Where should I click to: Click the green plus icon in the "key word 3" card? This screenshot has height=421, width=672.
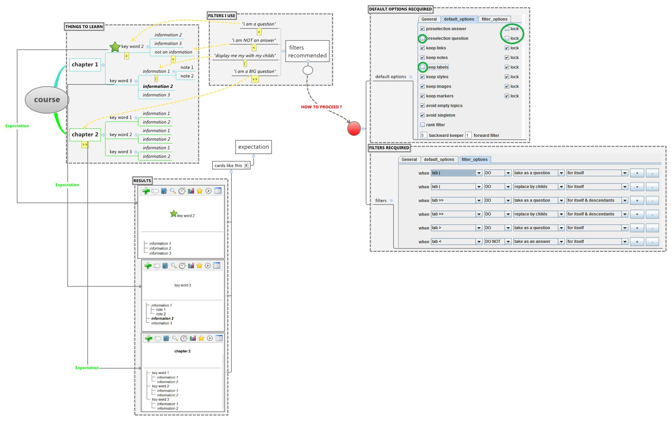click(x=148, y=265)
